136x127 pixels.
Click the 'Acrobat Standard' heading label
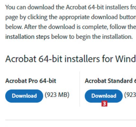[x=109, y=81]
